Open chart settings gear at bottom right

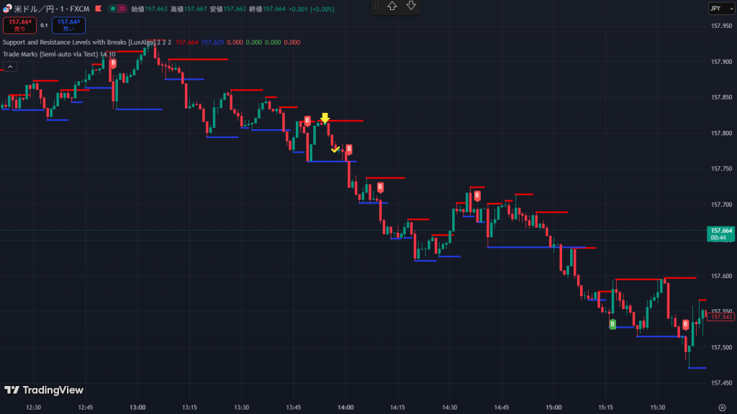721,407
